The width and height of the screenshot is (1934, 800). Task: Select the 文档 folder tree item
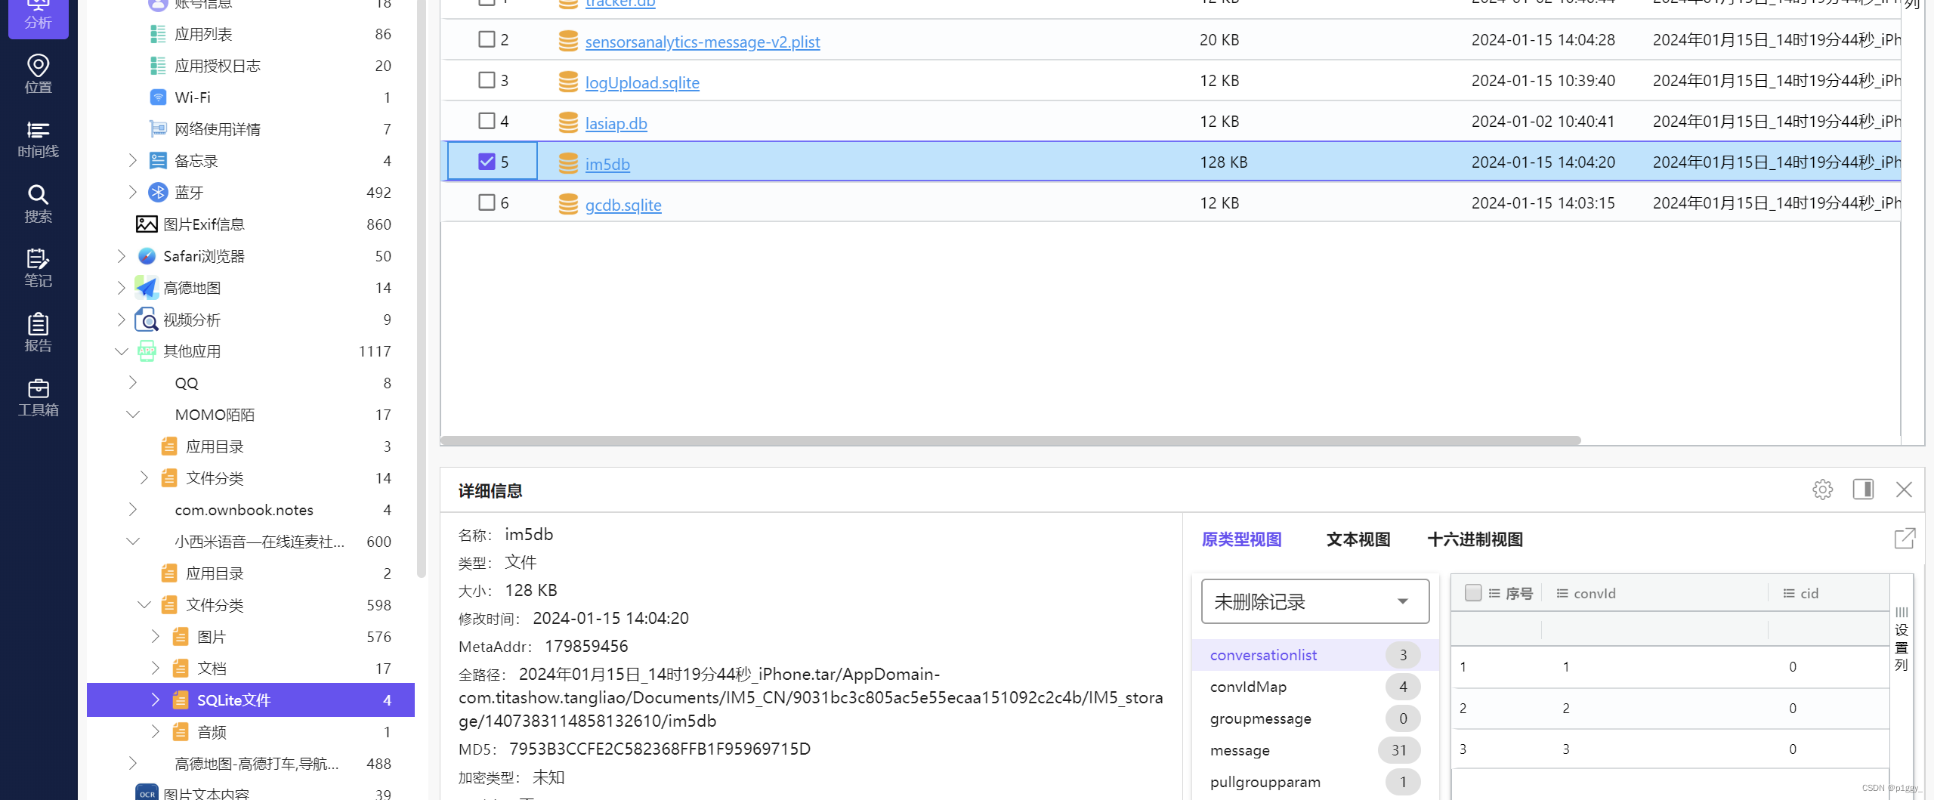click(251, 669)
